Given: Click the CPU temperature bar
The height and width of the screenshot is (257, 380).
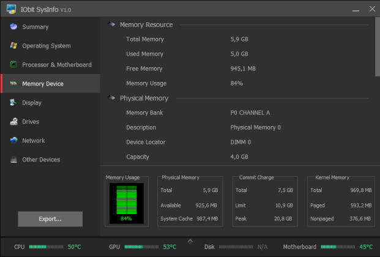Looking at the screenshot, I should click(46, 247).
